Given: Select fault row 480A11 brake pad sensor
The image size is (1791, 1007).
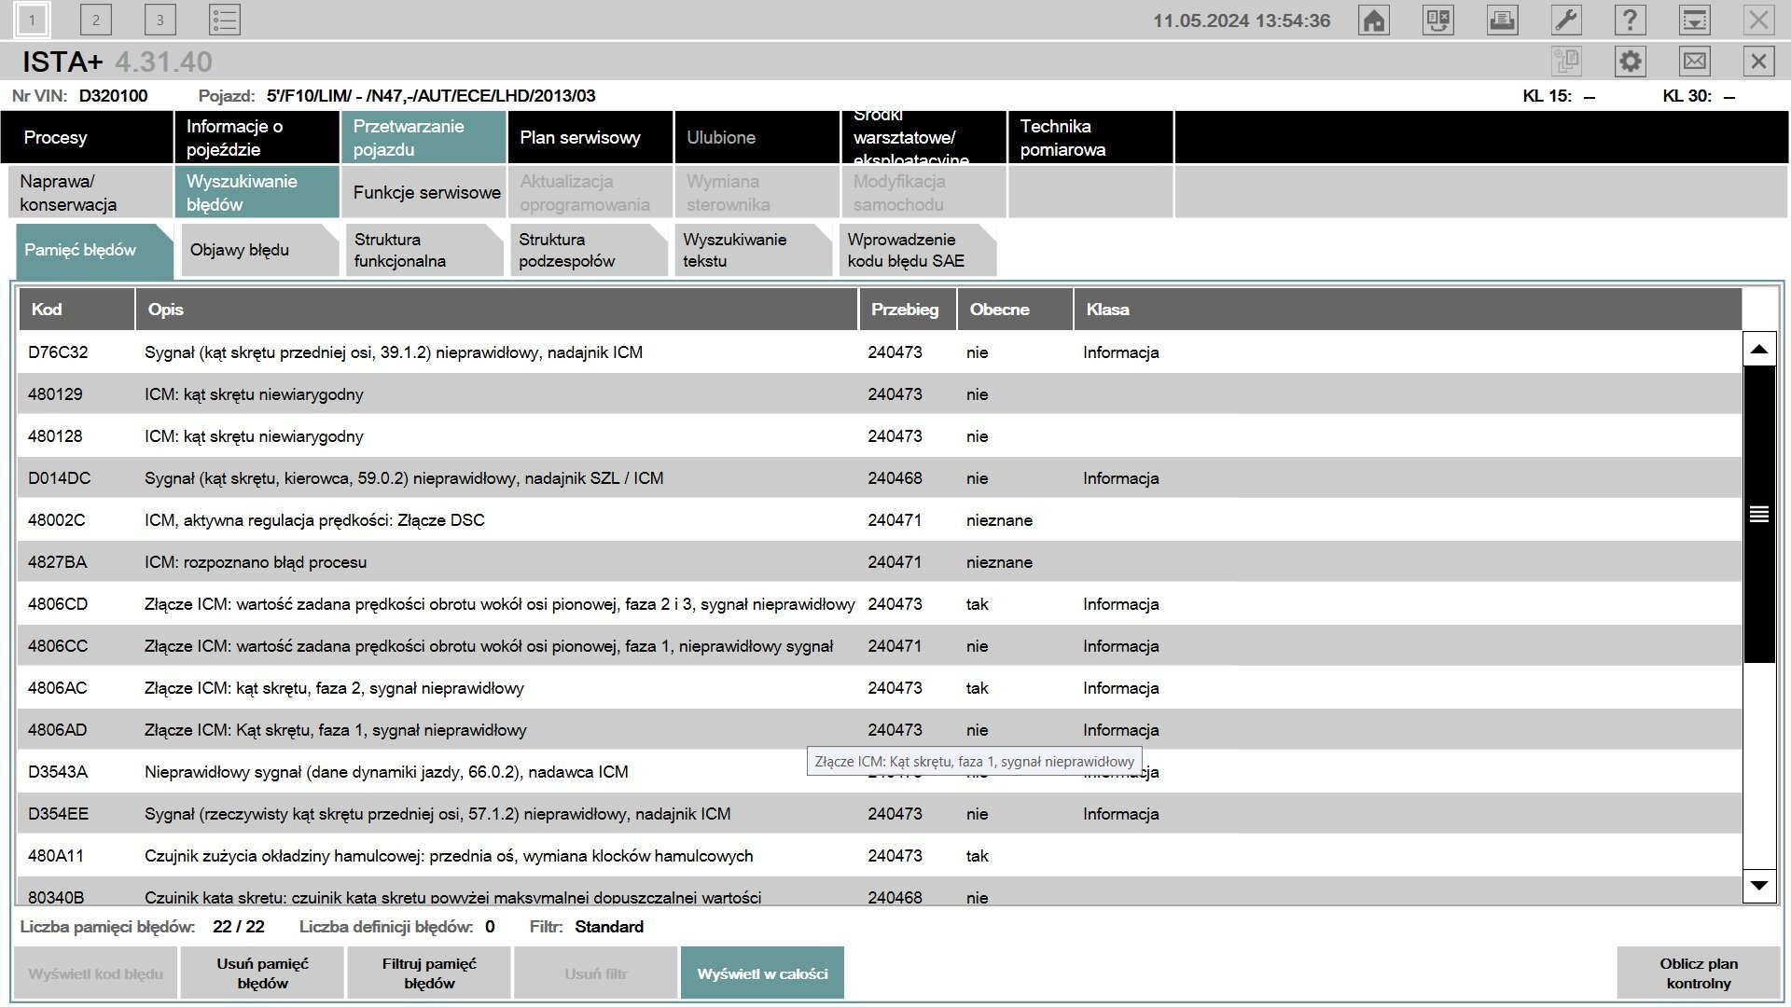Looking at the screenshot, I should [x=879, y=856].
